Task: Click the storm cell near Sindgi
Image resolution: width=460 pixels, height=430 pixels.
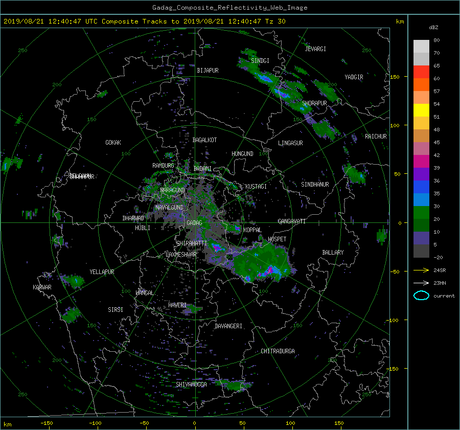Action: tap(264, 78)
